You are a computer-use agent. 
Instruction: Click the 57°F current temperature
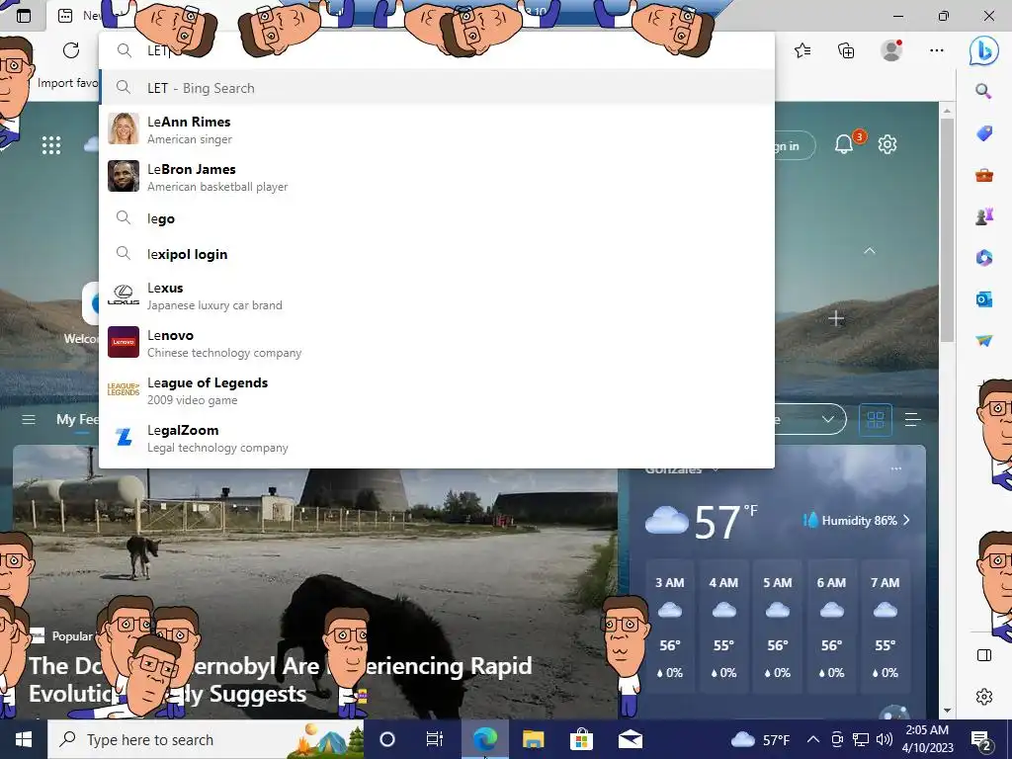pyautogui.click(x=725, y=521)
